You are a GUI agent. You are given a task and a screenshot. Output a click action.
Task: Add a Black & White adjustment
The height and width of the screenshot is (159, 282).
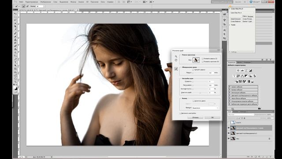[x=246, y=76]
